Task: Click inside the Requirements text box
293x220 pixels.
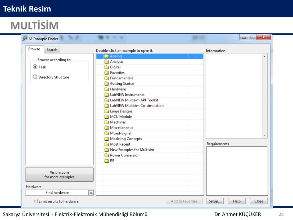Action: [237, 171]
